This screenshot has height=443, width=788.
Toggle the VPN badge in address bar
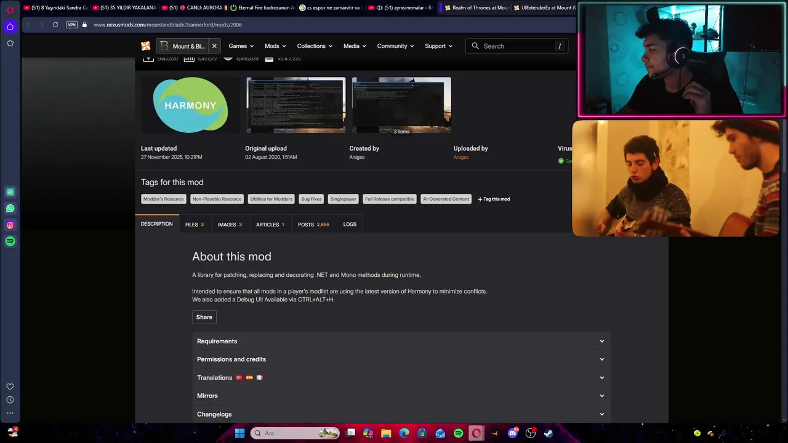click(71, 25)
